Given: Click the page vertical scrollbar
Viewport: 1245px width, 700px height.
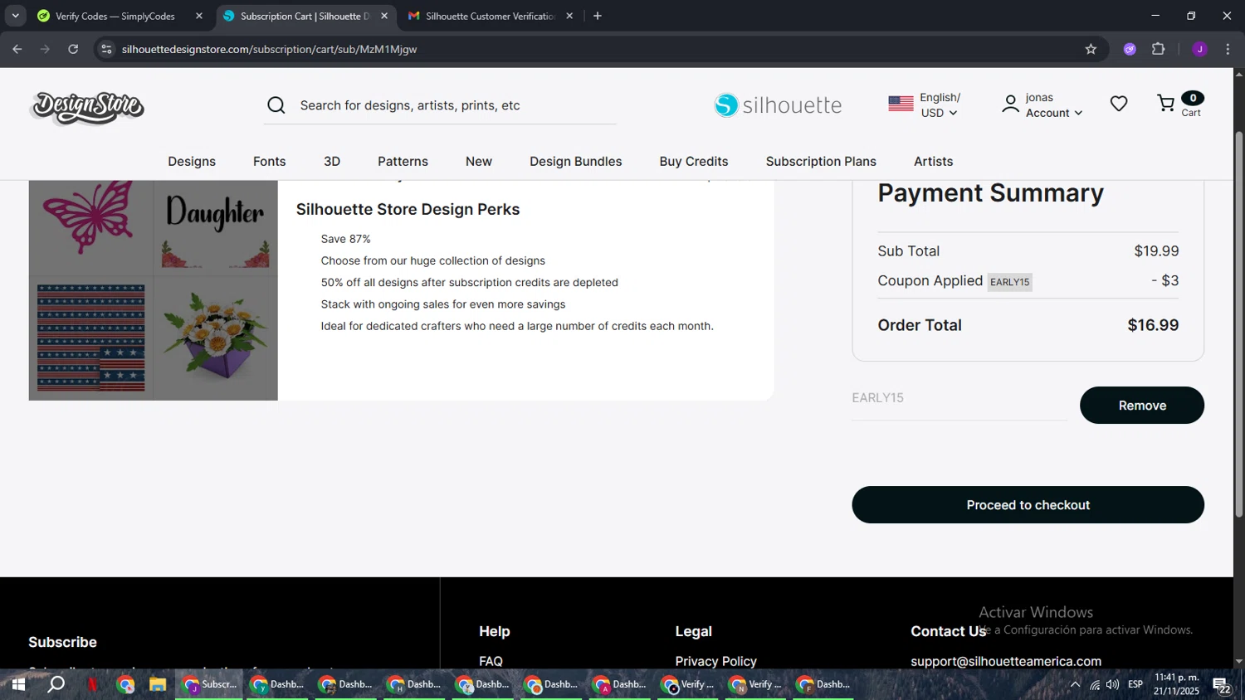Looking at the screenshot, I should (x=1239, y=323).
